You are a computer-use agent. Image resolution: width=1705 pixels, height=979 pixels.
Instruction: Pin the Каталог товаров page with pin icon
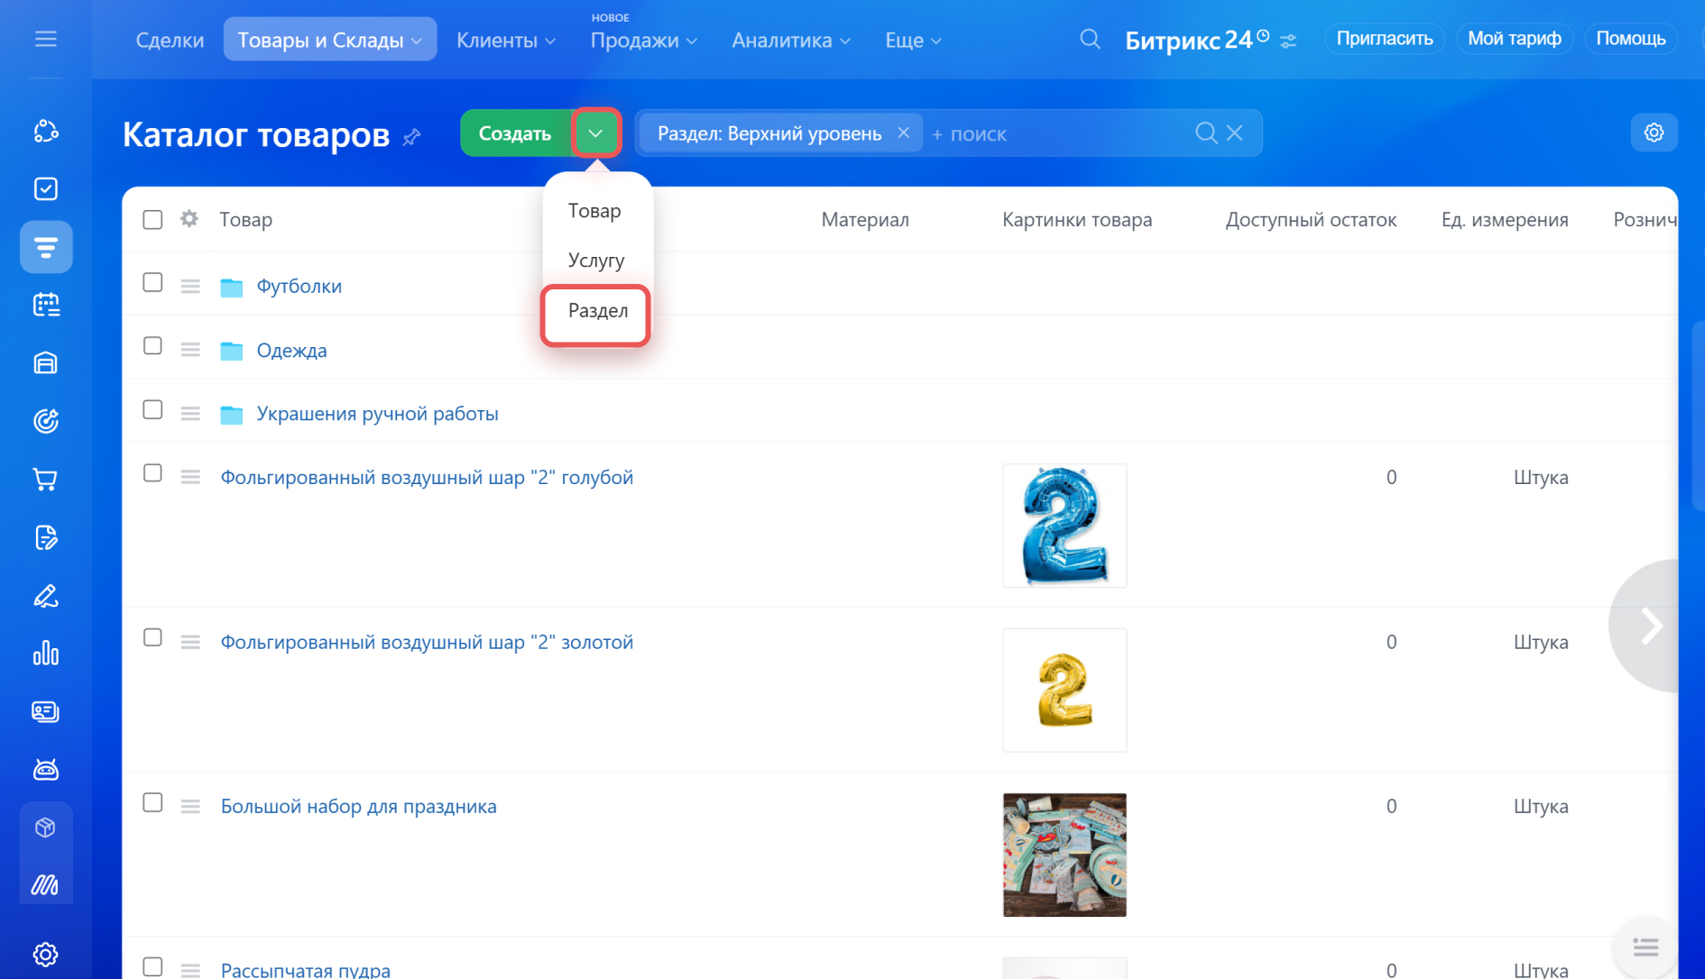412,137
